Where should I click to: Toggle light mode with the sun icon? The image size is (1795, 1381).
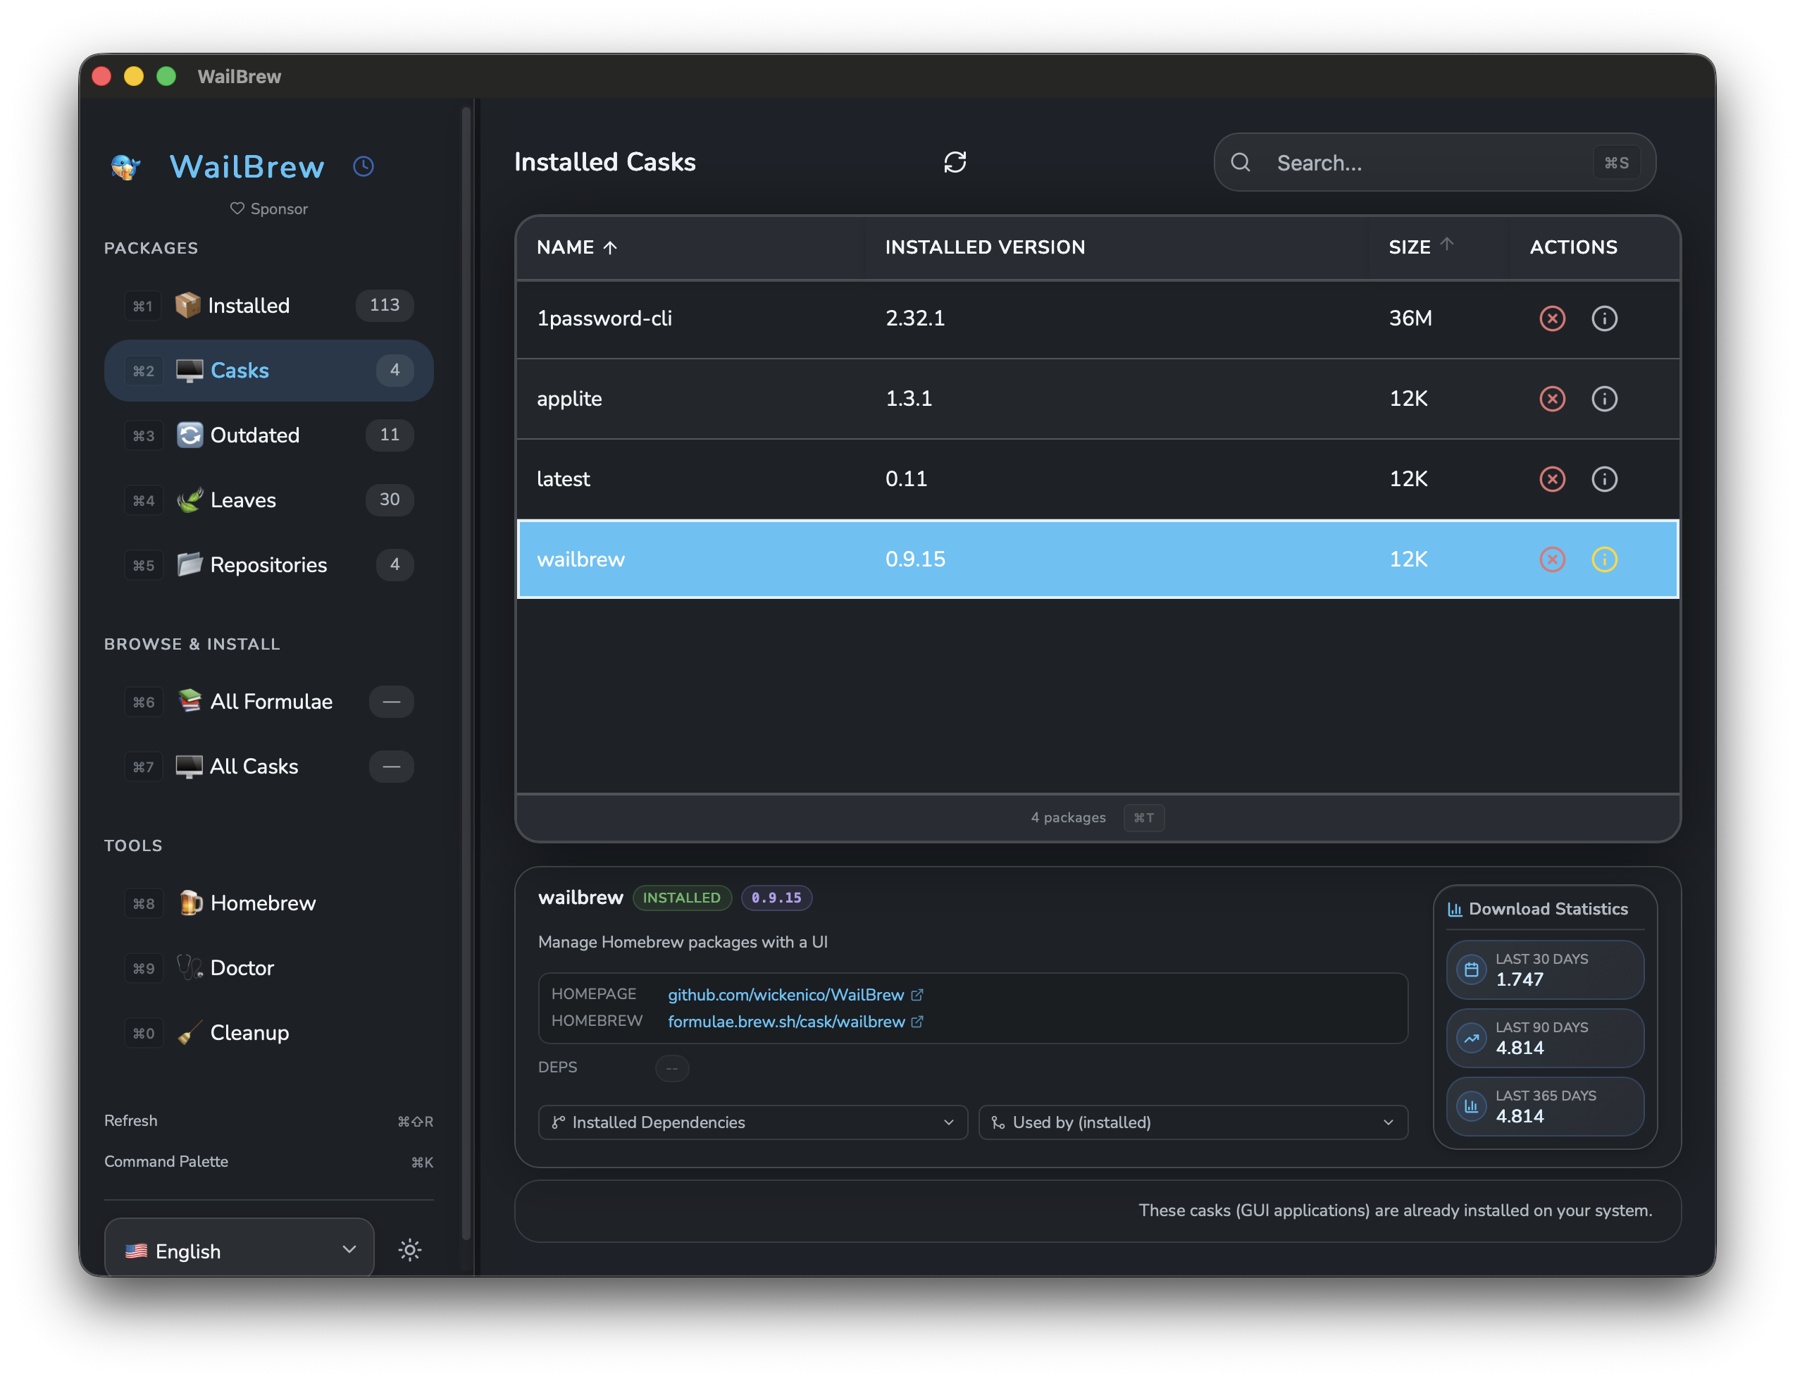pyautogui.click(x=409, y=1249)
